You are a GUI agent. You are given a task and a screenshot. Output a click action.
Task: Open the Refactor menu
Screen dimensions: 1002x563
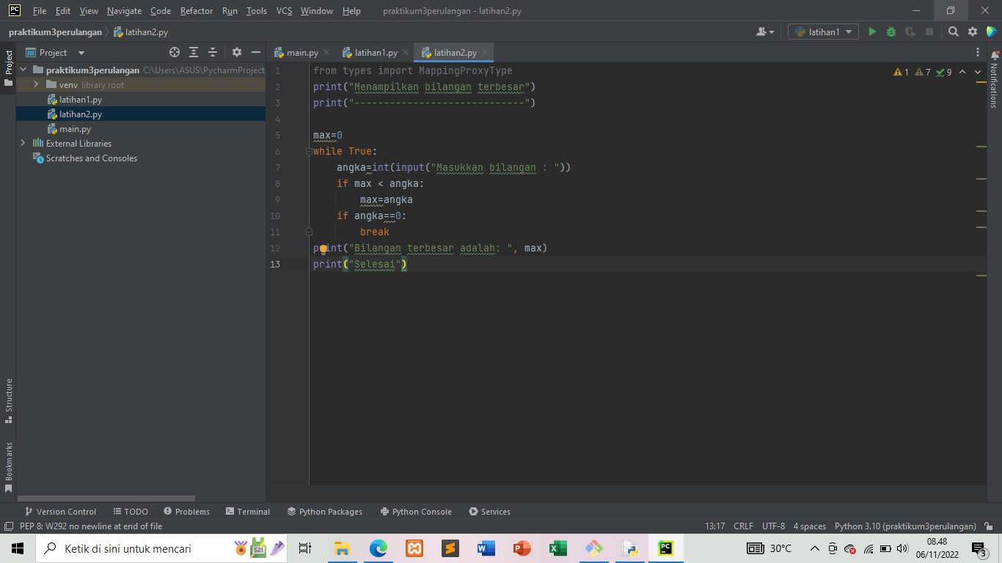point(196,11)
